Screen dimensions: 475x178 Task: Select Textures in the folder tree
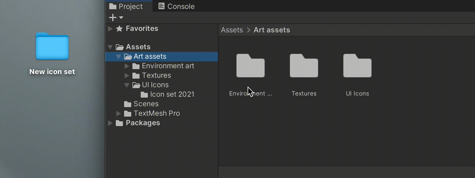point(156,75)
